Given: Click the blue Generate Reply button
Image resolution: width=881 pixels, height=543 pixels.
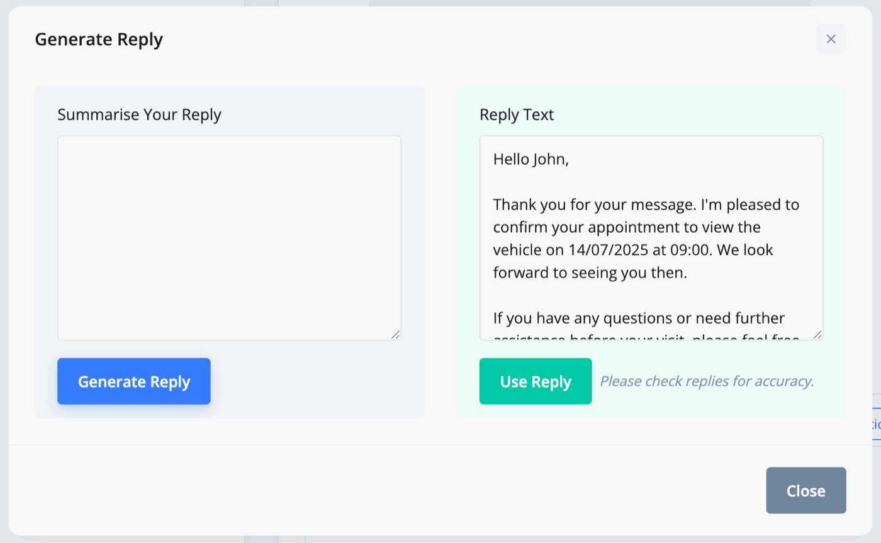Looking at the screenshot, I should 134,381.
